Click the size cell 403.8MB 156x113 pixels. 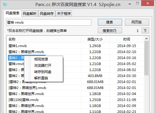[x=95, y=76]
